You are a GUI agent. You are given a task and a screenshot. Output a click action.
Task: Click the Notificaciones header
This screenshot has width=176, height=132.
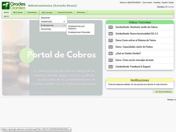(140, 80)
